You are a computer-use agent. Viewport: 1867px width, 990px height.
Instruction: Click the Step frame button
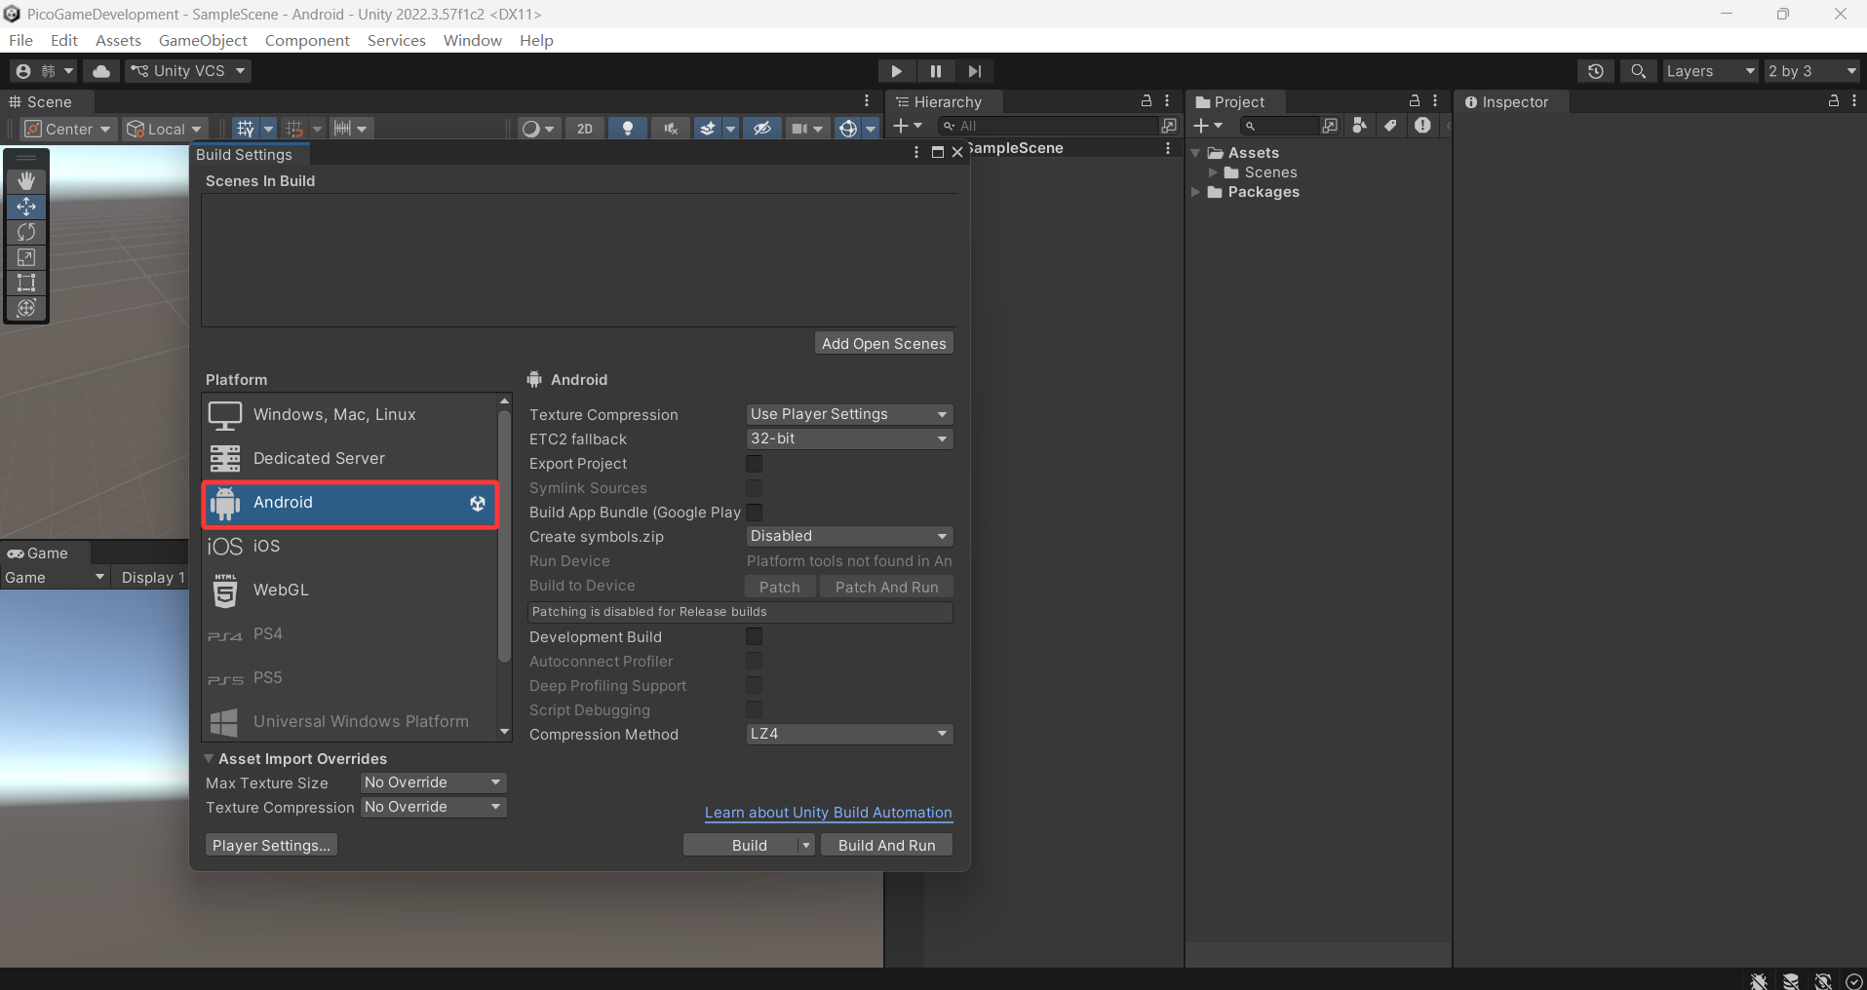[975, 71]
